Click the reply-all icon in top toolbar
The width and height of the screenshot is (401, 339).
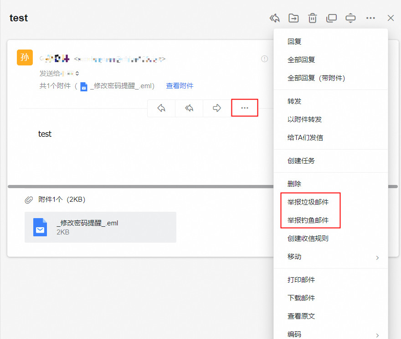[274, 18]
